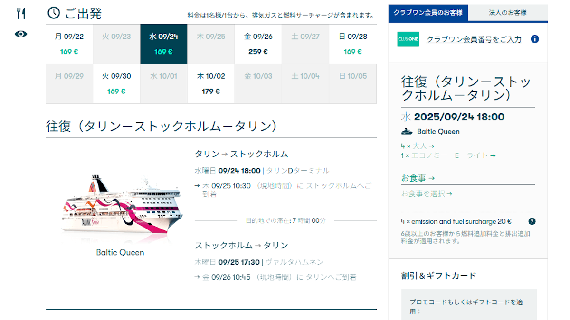Click the 目的地での滞在: 7 時間 00分 text
The height and width of the screenshot is (320, 570).
pyautogui.click(x=285, y=221)
